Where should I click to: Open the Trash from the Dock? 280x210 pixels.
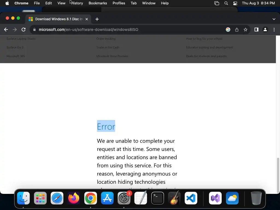(256, 198)
